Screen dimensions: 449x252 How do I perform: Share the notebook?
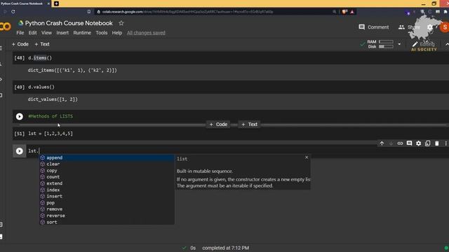click(x=409, y=27)
